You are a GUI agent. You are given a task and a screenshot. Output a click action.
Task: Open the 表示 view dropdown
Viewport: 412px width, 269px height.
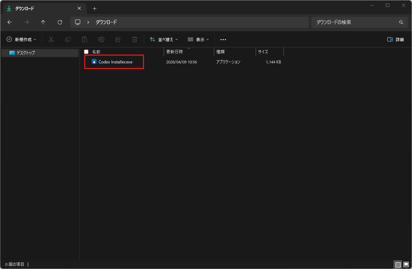pos(198,40)
